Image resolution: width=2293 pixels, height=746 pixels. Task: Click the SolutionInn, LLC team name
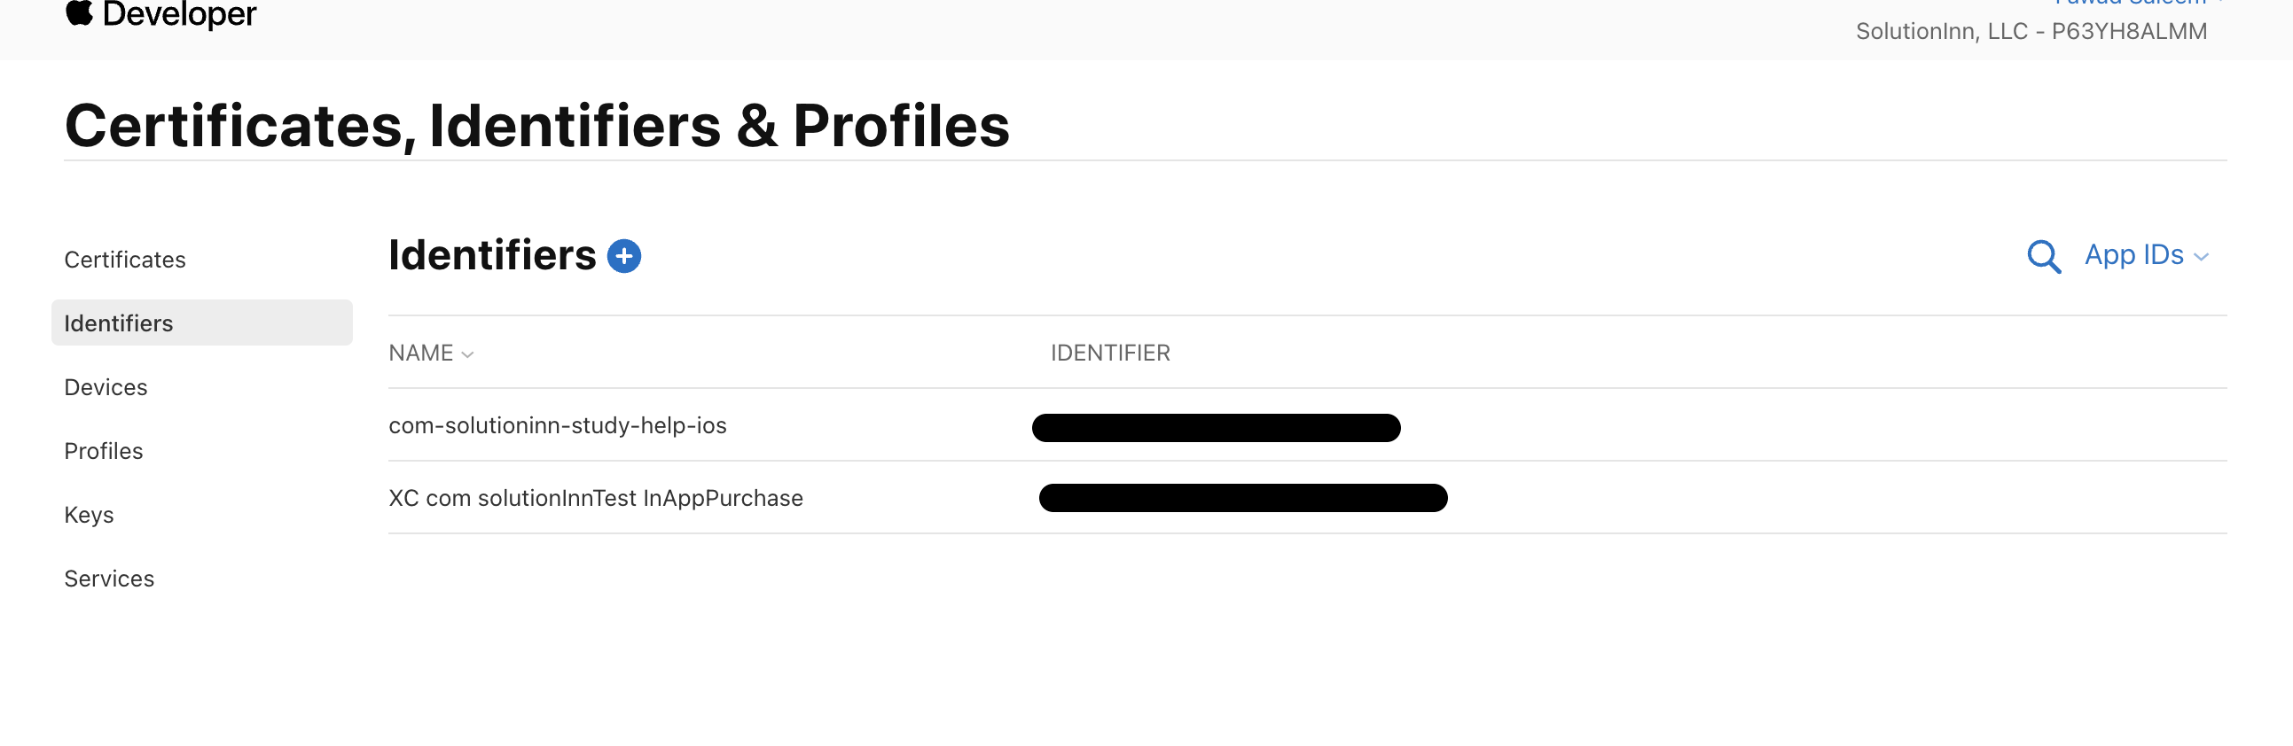click(2031, 32)
